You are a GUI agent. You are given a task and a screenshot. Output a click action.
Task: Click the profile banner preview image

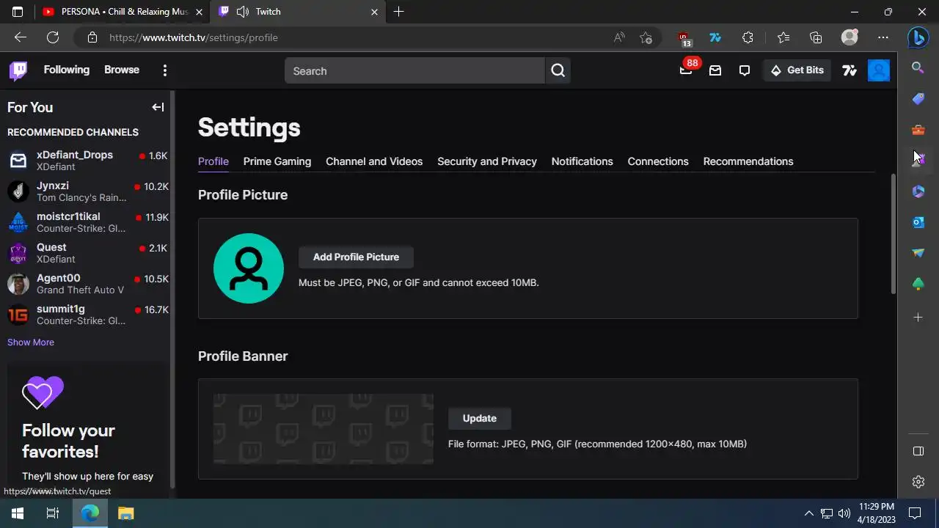pos(324,429)
